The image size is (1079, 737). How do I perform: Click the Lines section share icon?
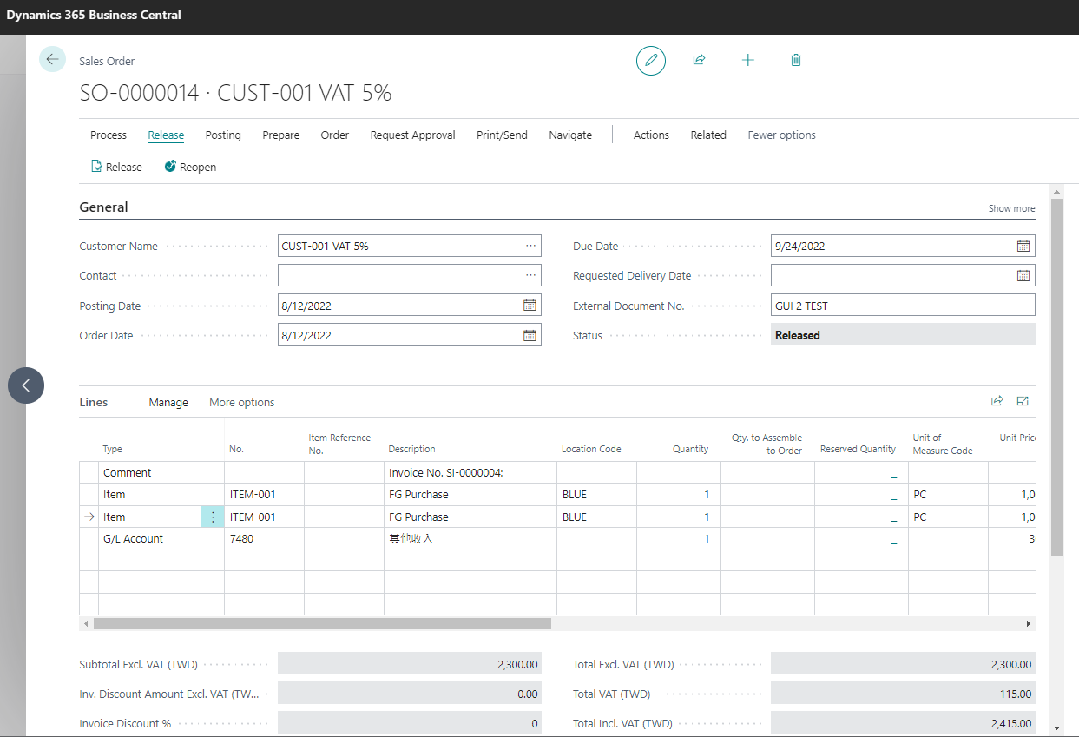[997, 401]
